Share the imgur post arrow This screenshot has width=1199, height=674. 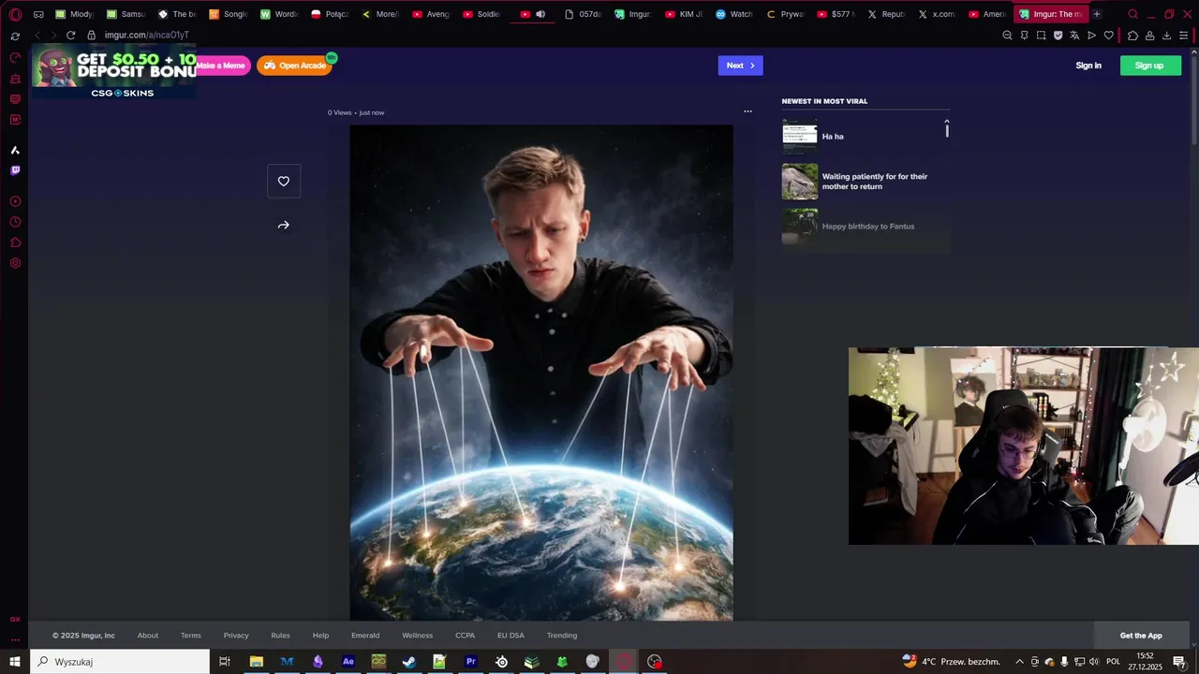coord(284,225)
